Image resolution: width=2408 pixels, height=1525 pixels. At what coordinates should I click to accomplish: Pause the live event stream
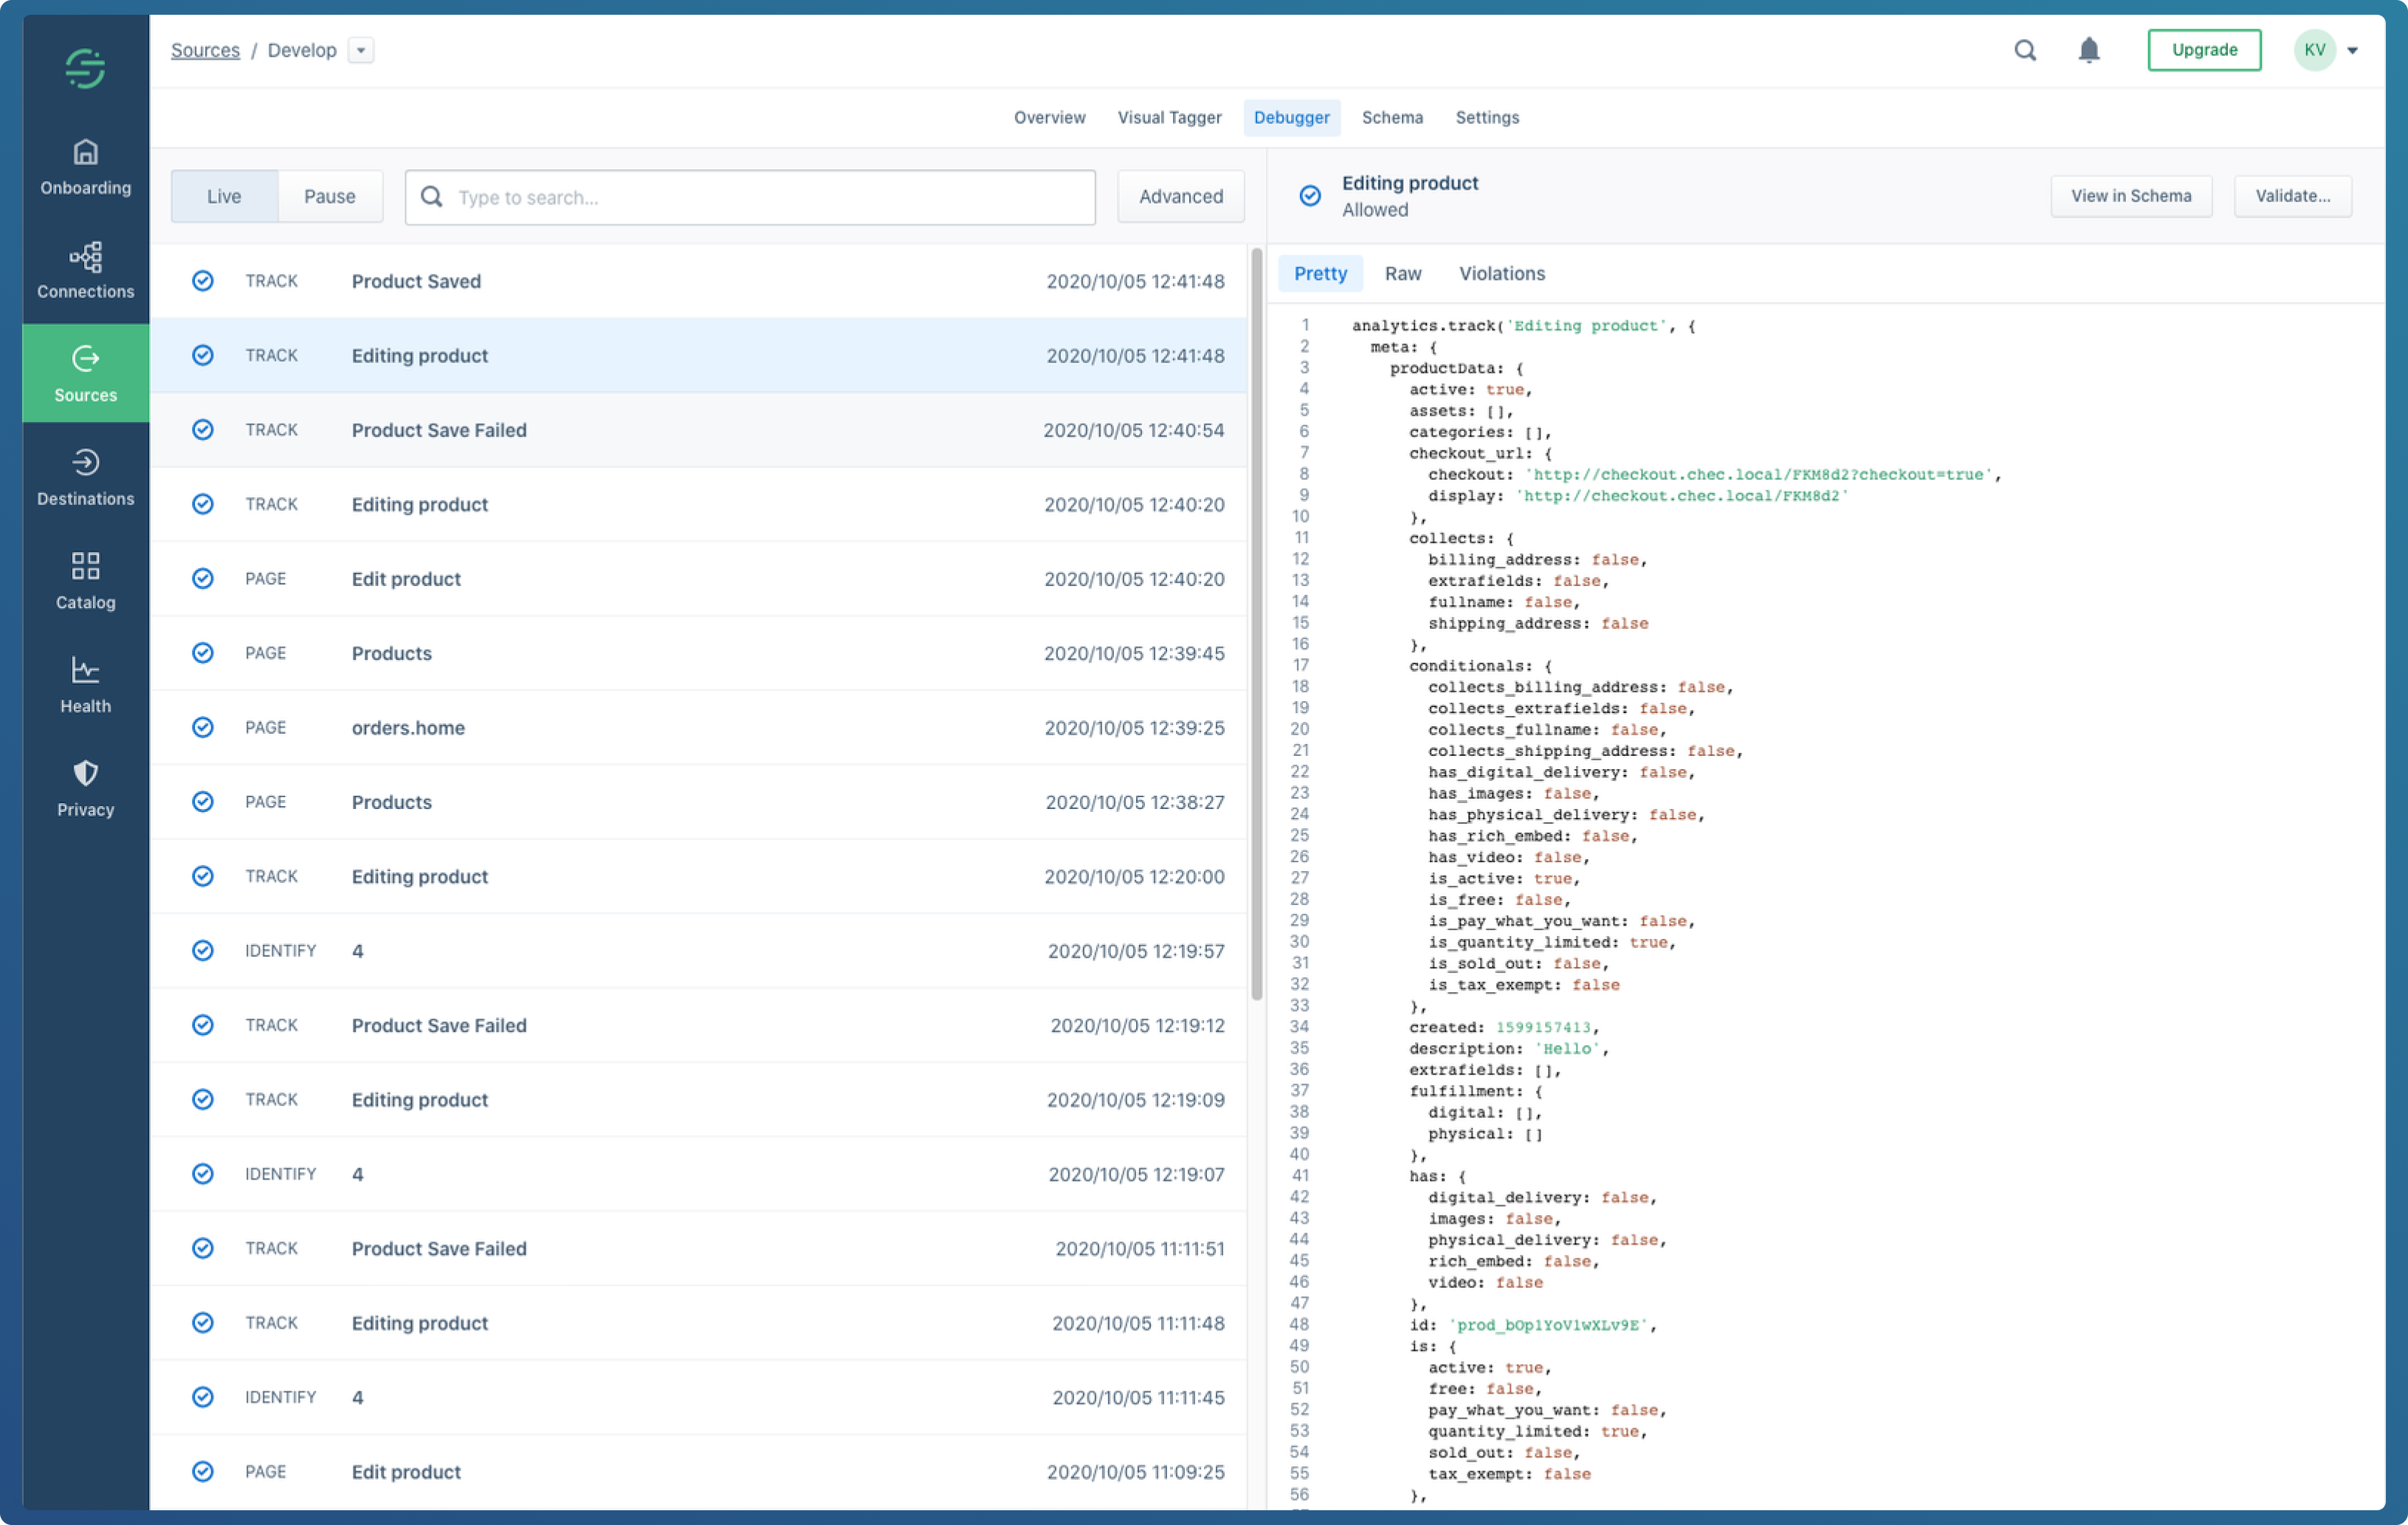click(x=329, y=196)
